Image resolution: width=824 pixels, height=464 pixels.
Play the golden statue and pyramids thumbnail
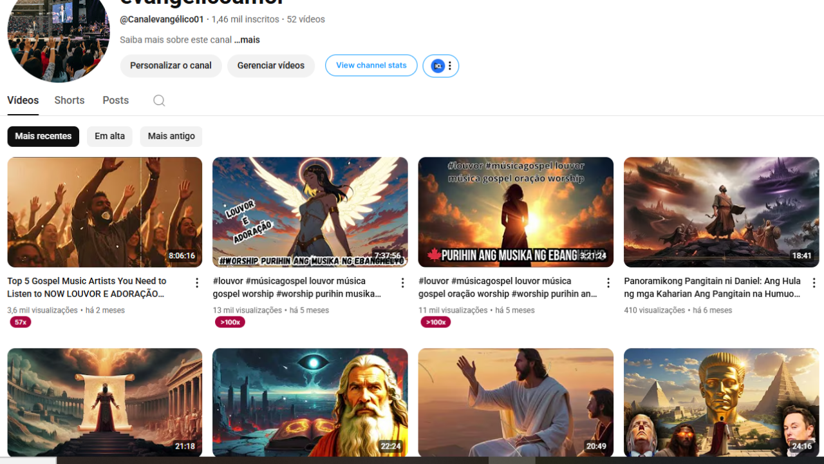click(x=722, y=403)
